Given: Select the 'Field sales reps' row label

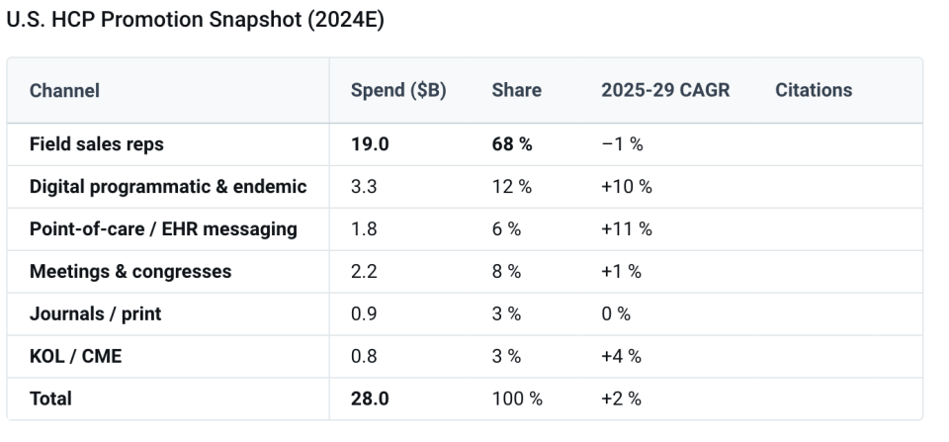Looking at the screenshot, I should (97, 144).
